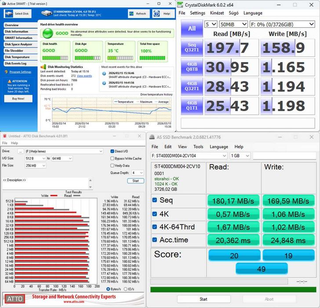Click the shield icon beside Program Settings
Image resolution: width=320 pixels, height=308 pixels.
click(6, 72)
